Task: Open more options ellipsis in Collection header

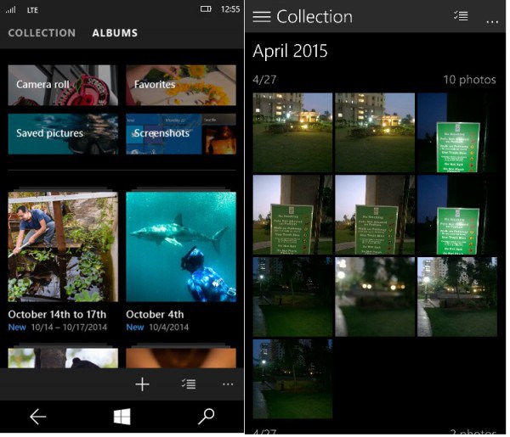Action: click(492, 19)
